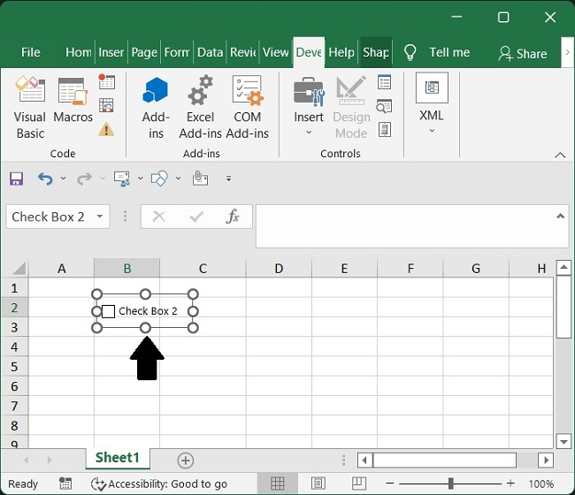Screen dimensions: 575x495
Task: Open the Macros dialog
Action: tap(73, 101)
